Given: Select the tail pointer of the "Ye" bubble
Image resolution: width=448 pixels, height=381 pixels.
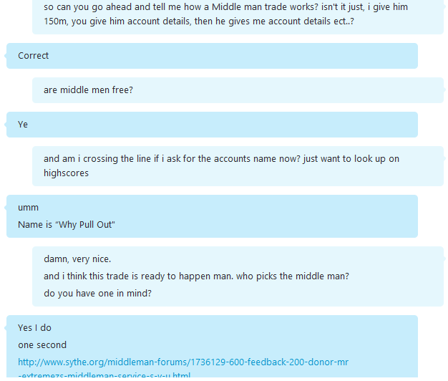Looking at the screenshot, I should pos(6,125).
